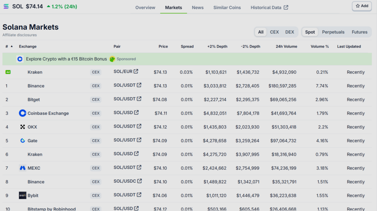The width and height of the screenshot is (377, 211).
Task: Open external link icon for Binance SOL/USDC
Action: point(139,181)
